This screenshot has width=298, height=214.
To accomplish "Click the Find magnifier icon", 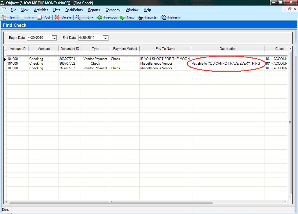I will 78,17.
